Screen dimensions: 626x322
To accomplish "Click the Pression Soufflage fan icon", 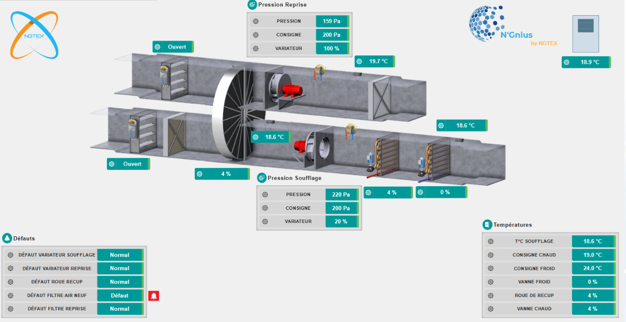I will [x=262, y=178].
